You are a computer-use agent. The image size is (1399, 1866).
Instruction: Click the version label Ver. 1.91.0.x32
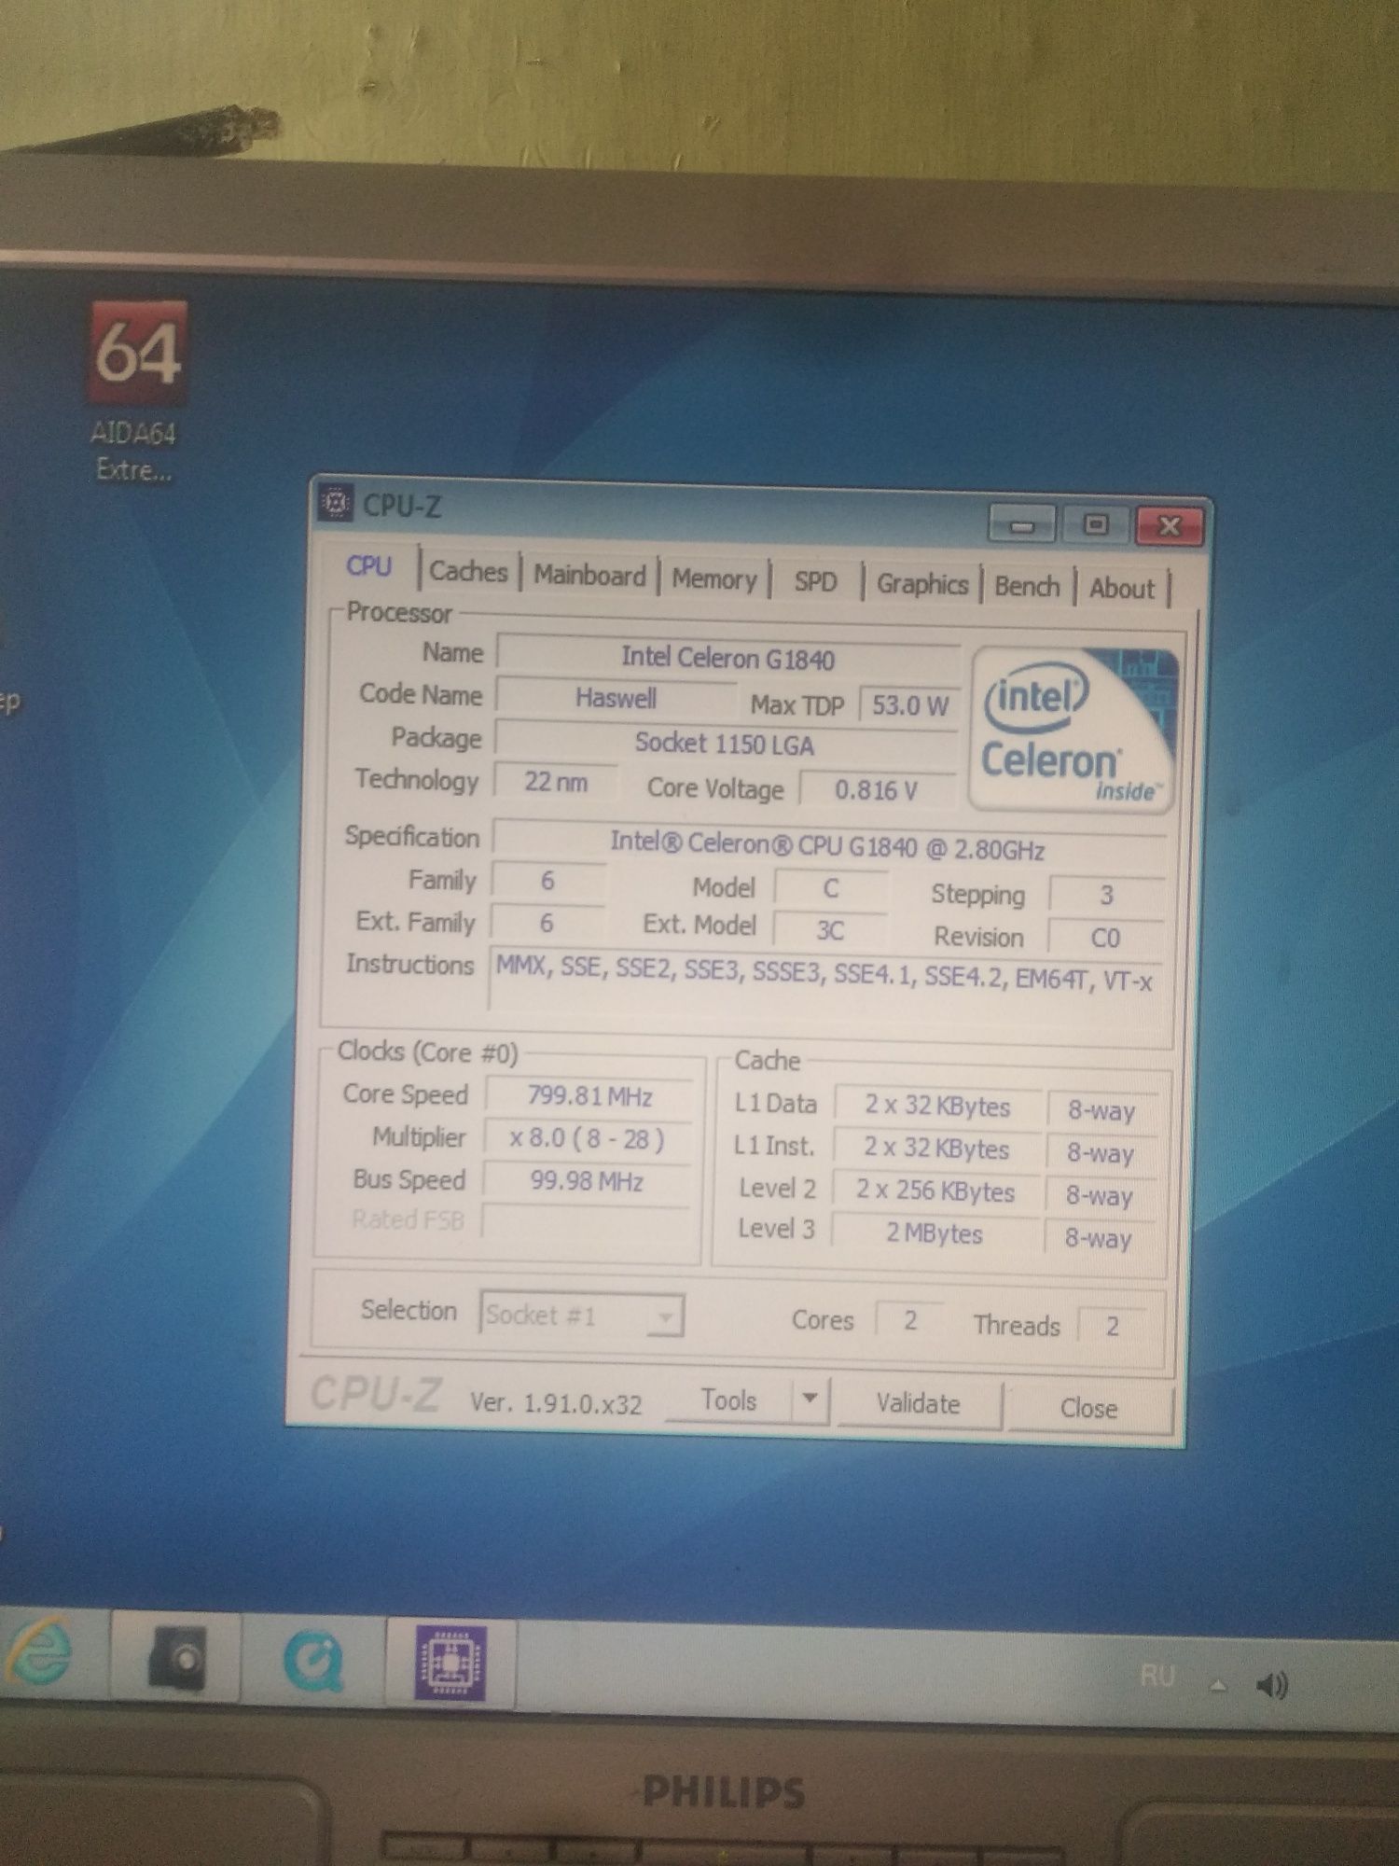(x=556, y=1403)
